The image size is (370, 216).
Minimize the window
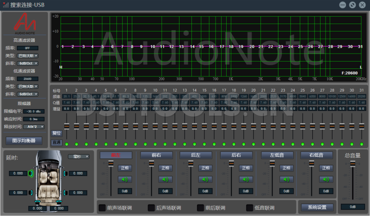coord(343,5)
